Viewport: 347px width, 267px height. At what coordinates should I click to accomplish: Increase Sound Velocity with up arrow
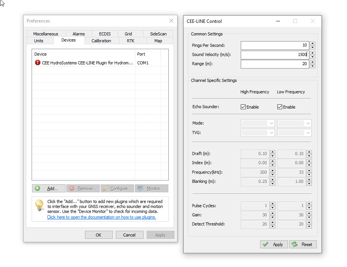(312, 53)
